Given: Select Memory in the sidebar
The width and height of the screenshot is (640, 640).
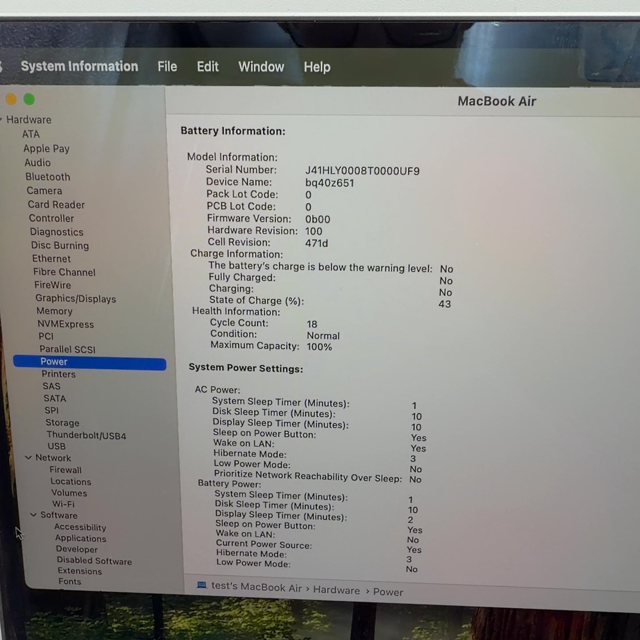Looking at the screenshot, I should 54,311.
